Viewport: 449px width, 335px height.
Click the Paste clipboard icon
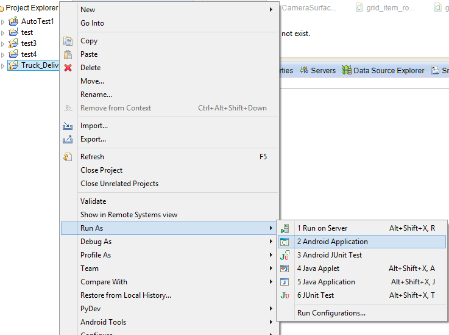click(68, 54)
